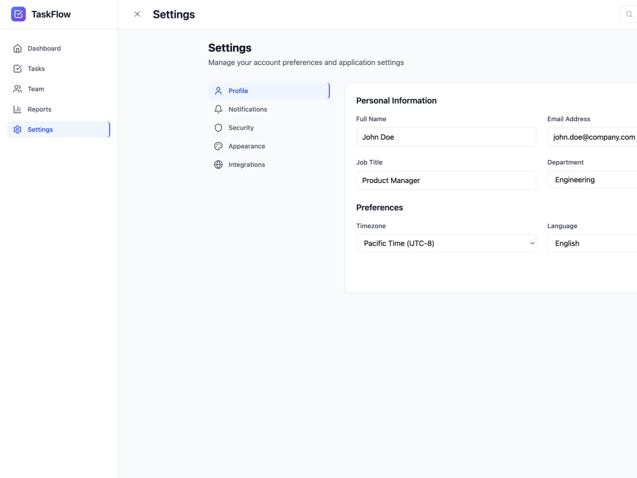The image size is (637, 478).
Task: Click the TaskFlow logo icon
Action: click(18, 14)
